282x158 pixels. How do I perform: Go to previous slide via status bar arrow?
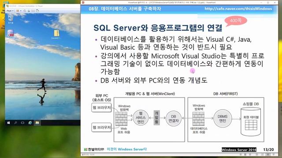coord(241,154)
